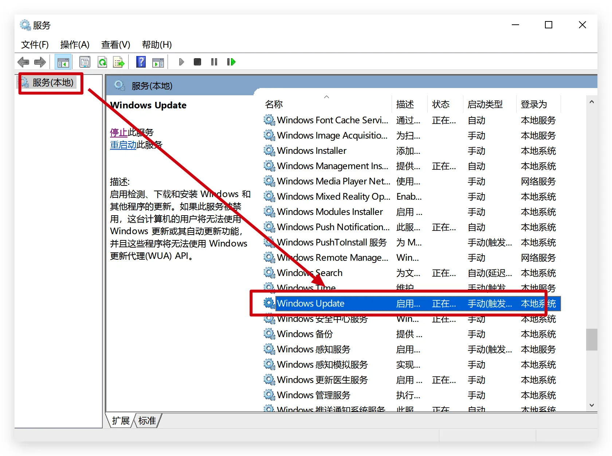The image size is (612, 456).
Task: Click 本地服务 in the Windows 感知服务 row
Action: [538, 349]
